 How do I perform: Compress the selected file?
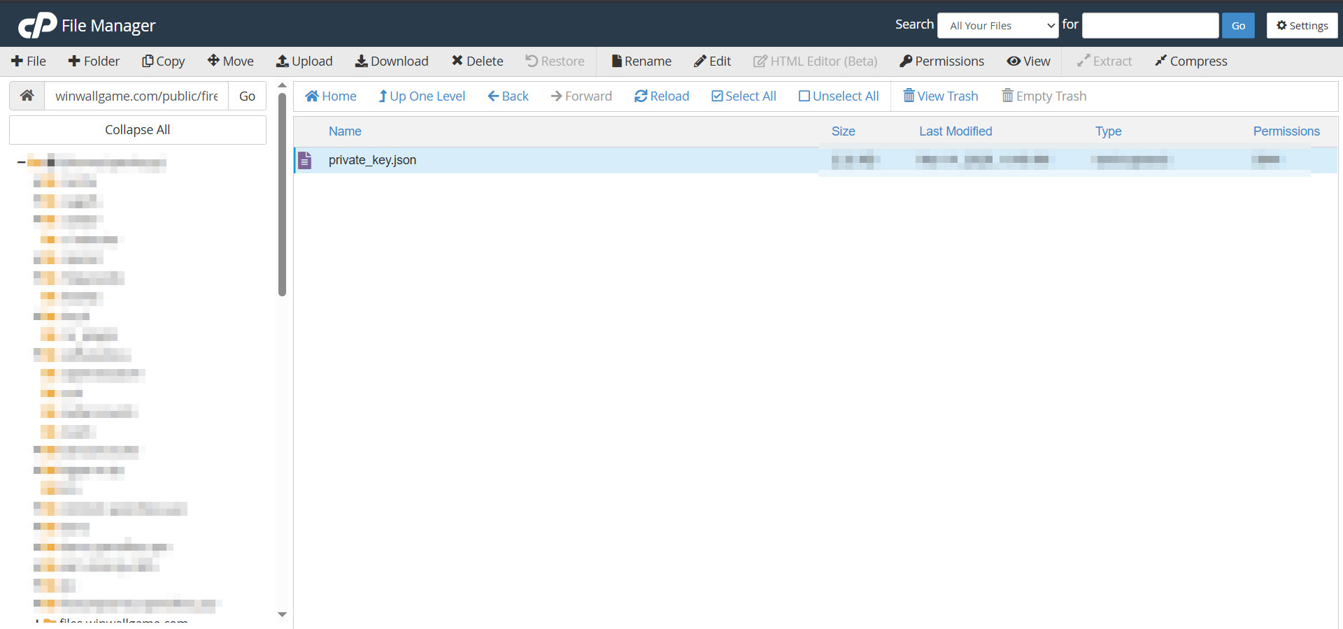point(1191,61)
